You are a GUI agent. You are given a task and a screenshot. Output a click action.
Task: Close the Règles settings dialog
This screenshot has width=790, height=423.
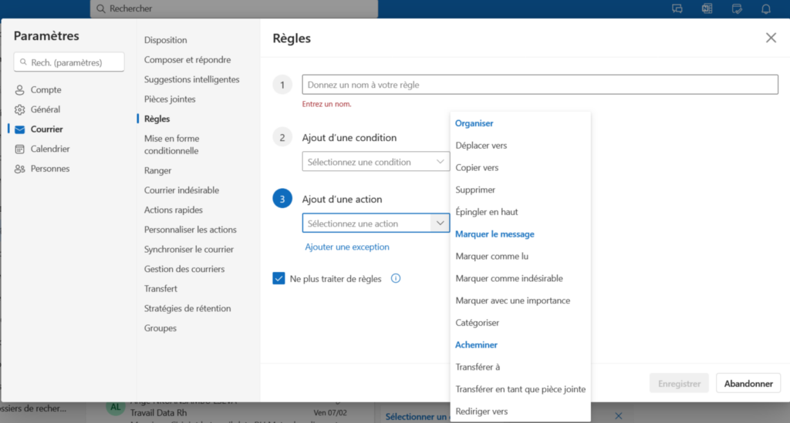(771, 38)
